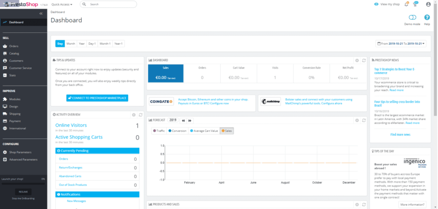Go to previous forecast year
The image size is (438, 209).
(183, 120)
